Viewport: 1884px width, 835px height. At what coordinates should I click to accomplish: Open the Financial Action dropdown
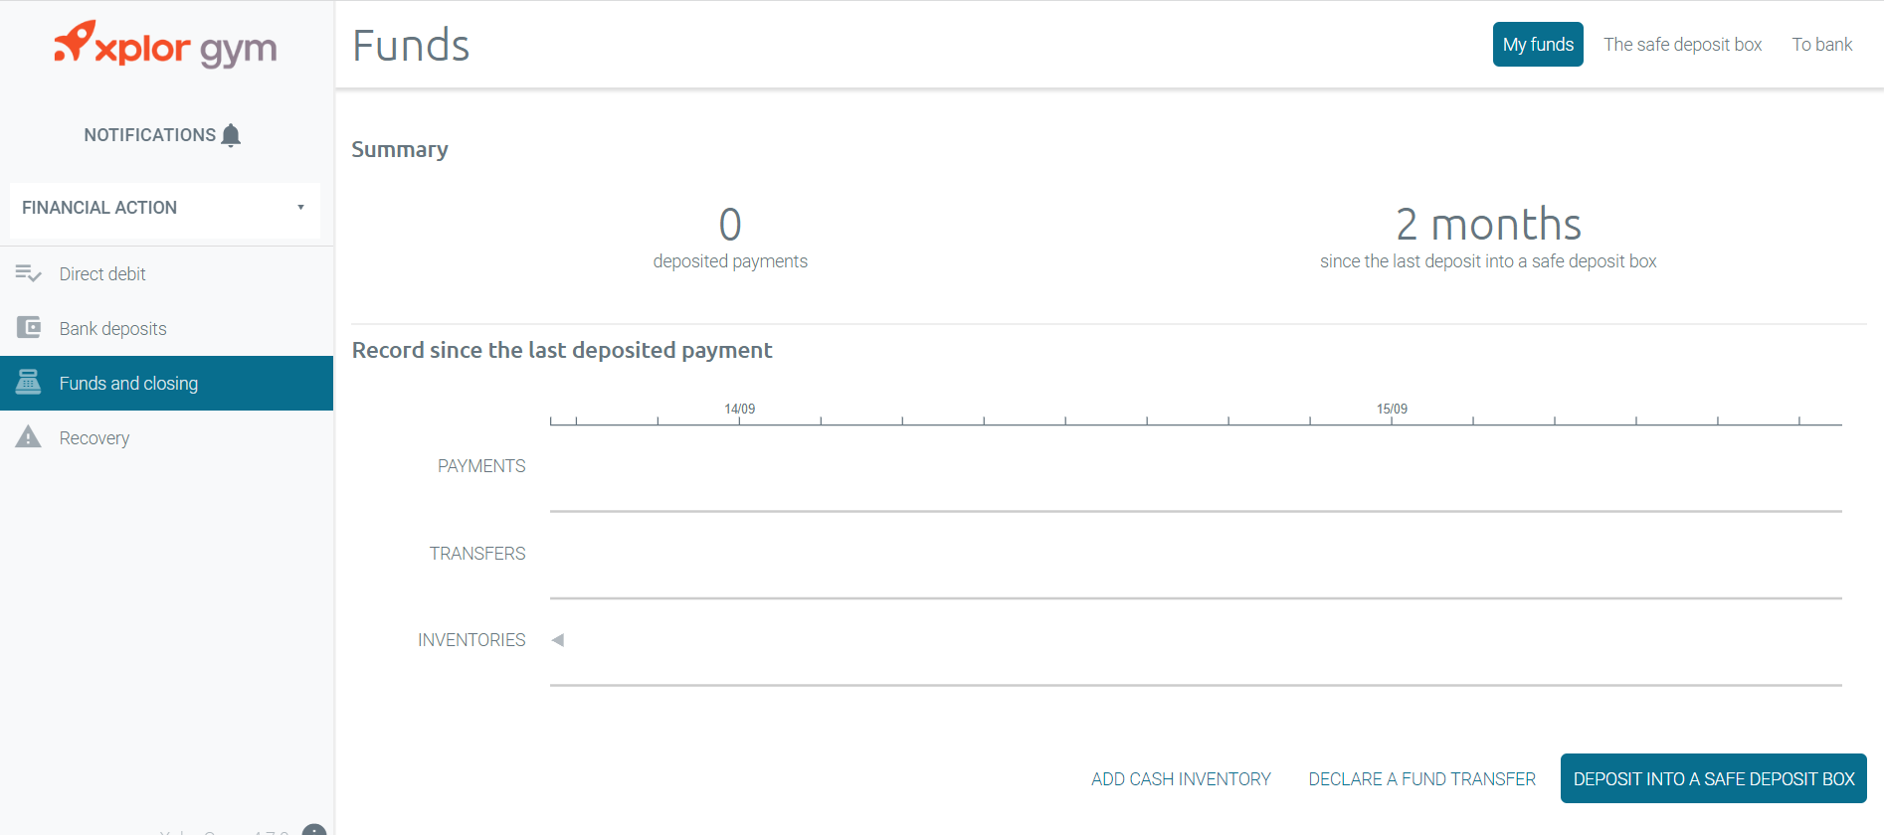pyautogui.click(x=165, y=208)
